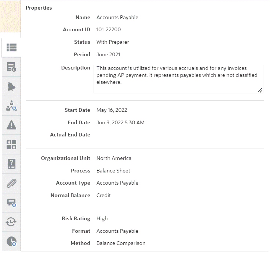Open the Questions document tab icon
The width and height of the screenshot is (270, 253).
(11, 164)
